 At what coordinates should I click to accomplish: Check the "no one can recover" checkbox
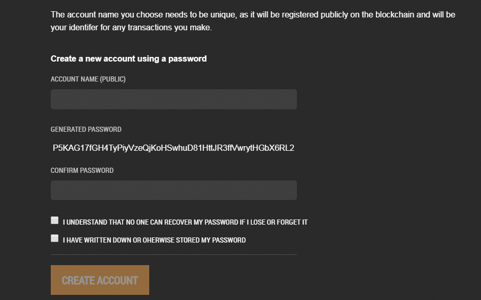[x=55, y=221]
